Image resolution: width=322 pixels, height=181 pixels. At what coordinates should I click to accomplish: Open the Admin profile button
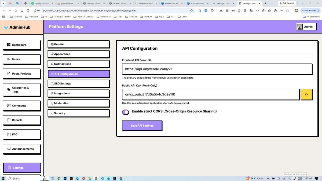click(306, 27)
